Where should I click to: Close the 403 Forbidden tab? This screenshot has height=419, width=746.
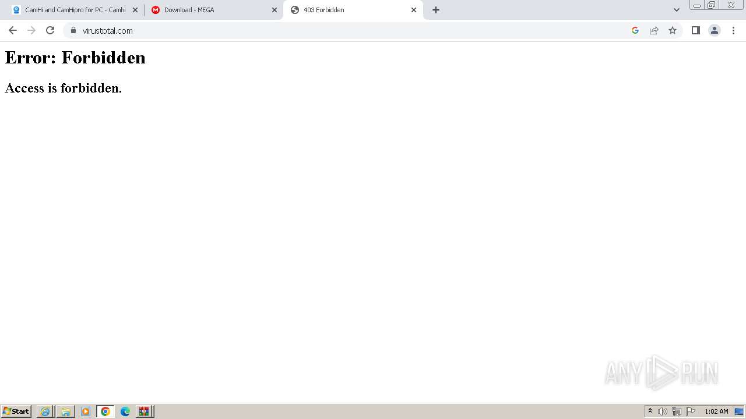pyautogui.click(x=414, y=10)
